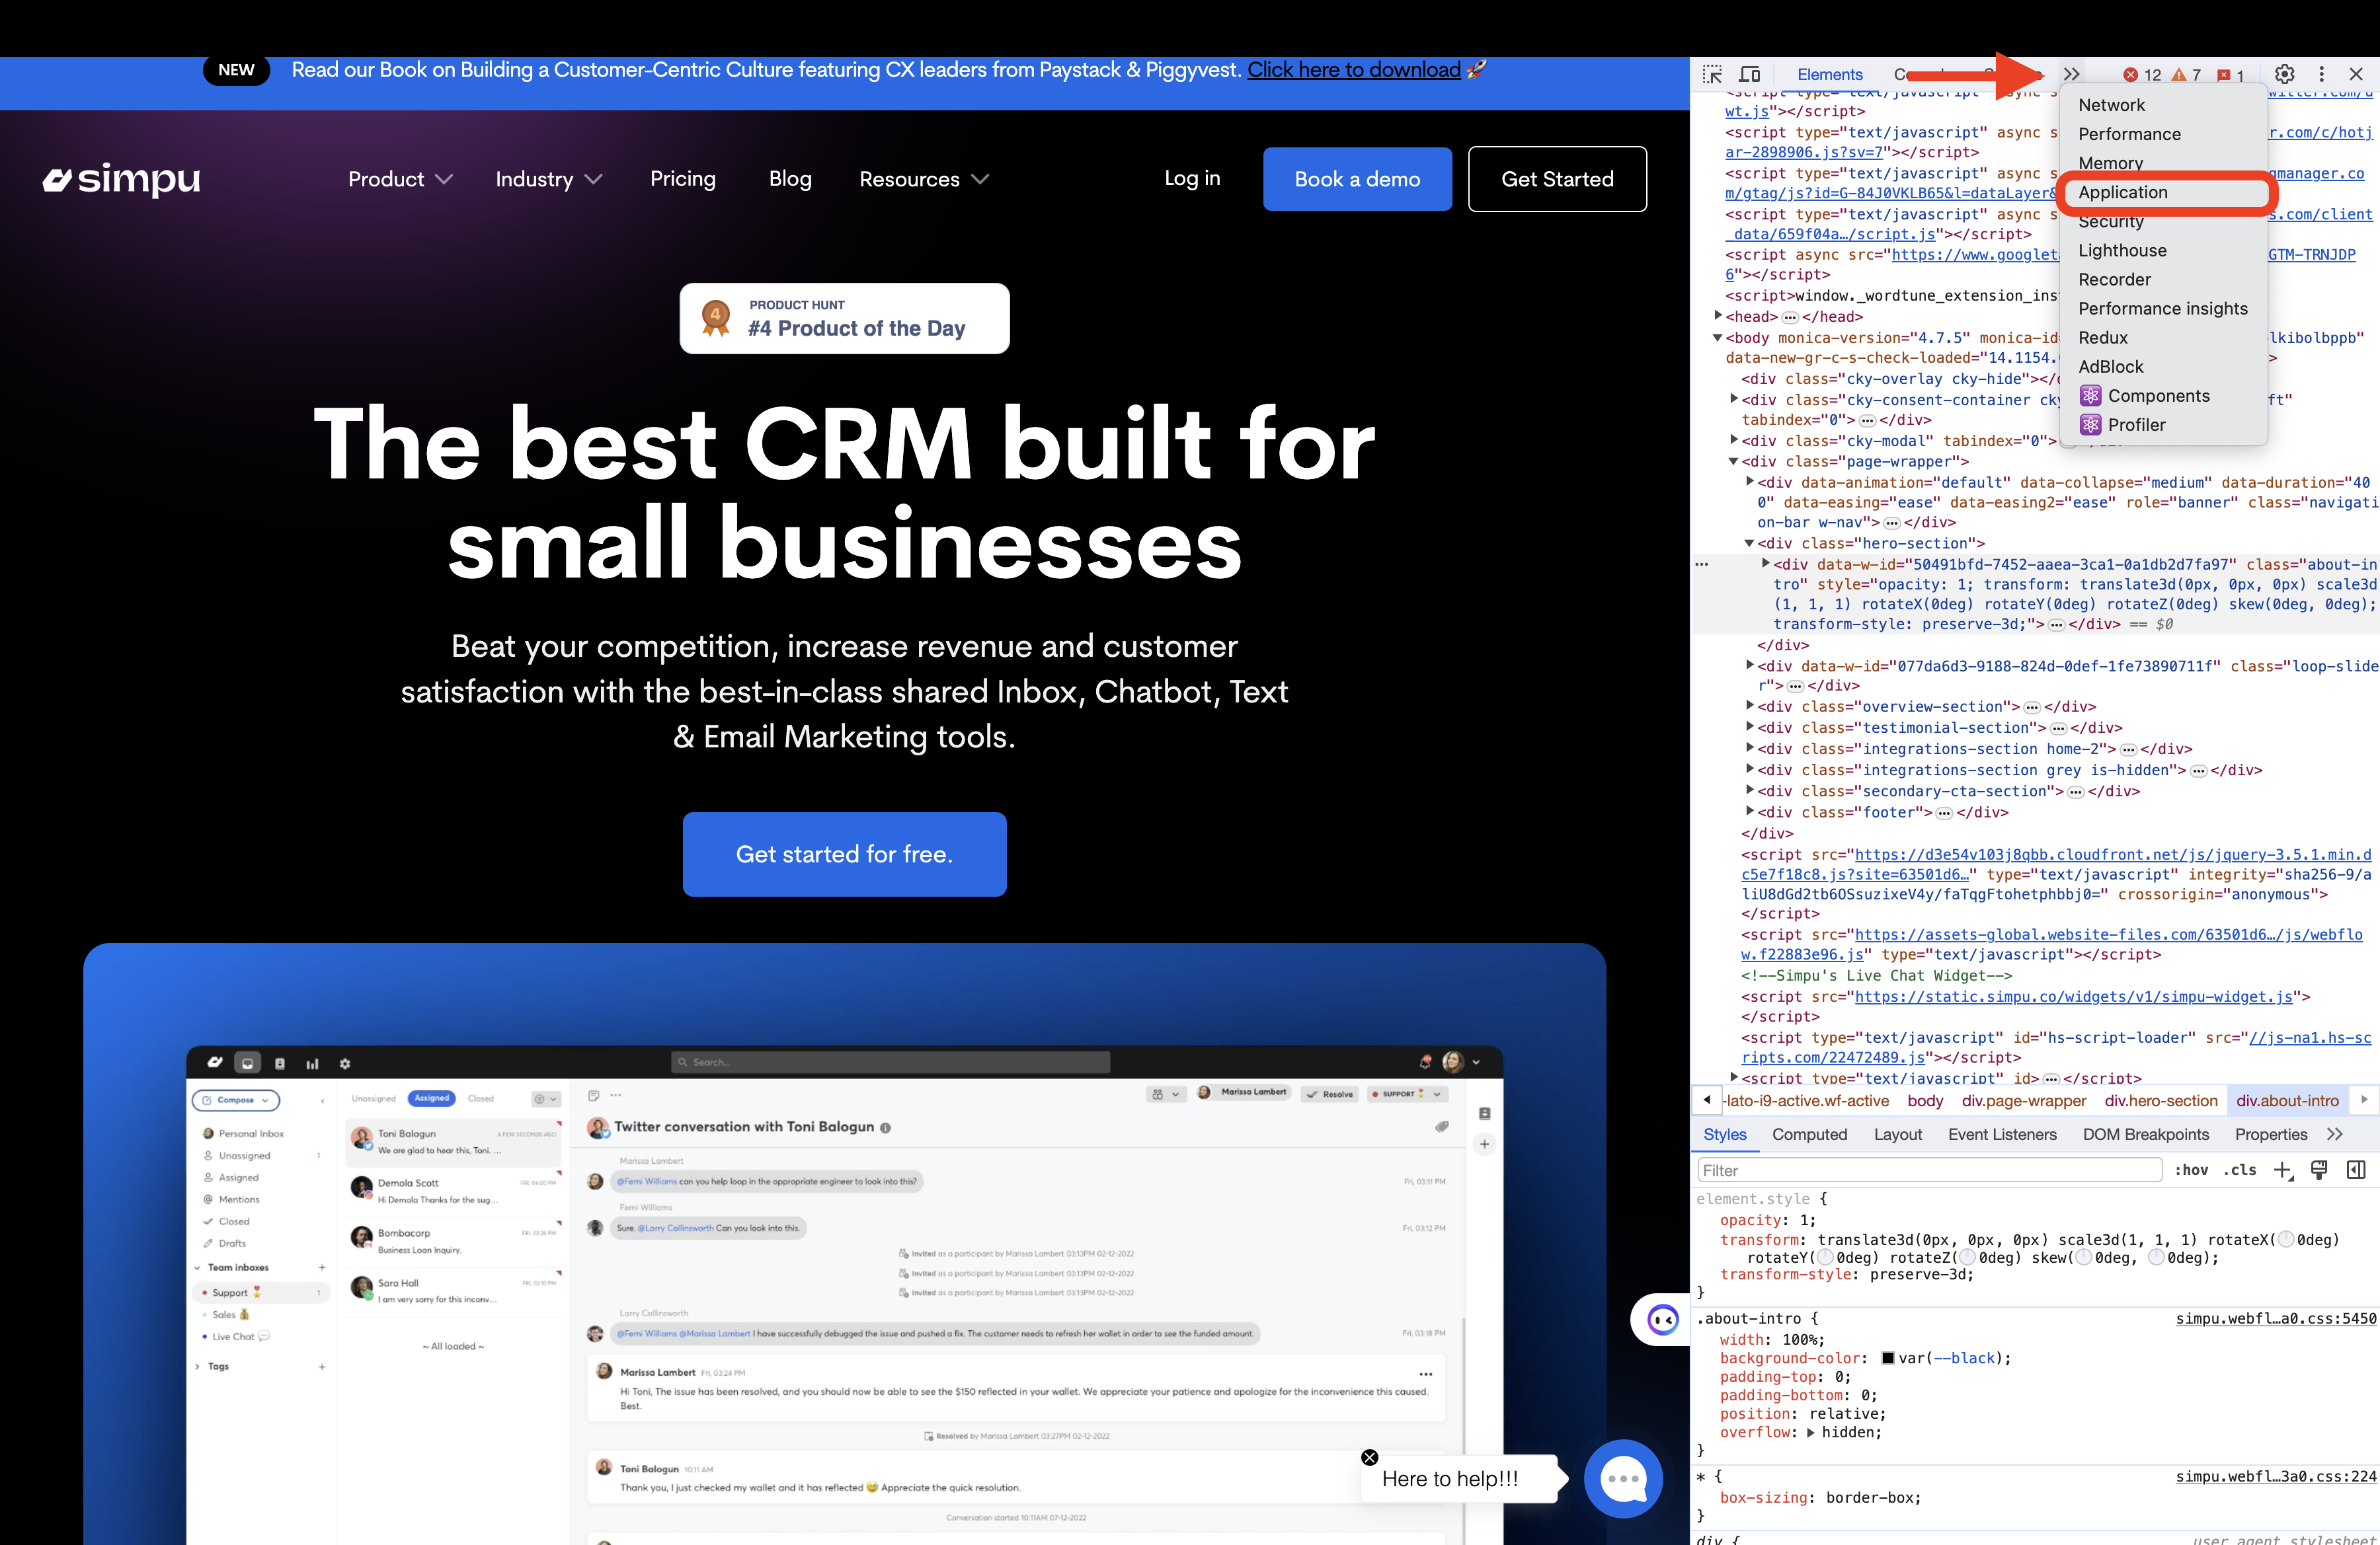Click 'Click here to download' link
This screenshot has height=1545, width=2380.
(x=1354, y=70)
